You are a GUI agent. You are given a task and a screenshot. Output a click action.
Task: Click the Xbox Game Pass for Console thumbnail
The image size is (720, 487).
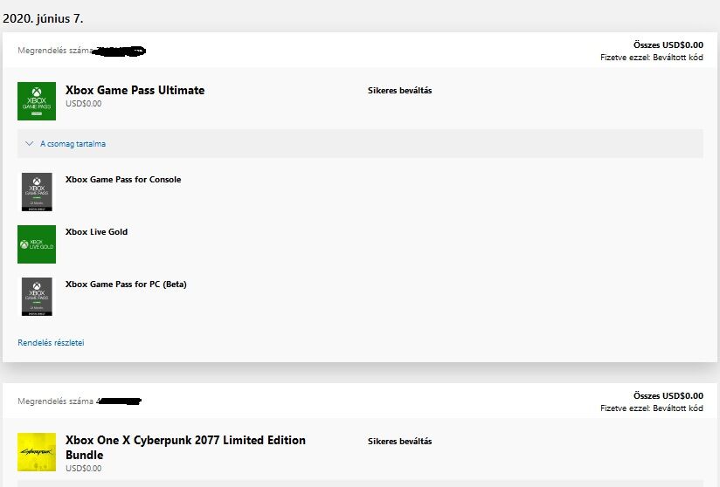click(37, 191)
